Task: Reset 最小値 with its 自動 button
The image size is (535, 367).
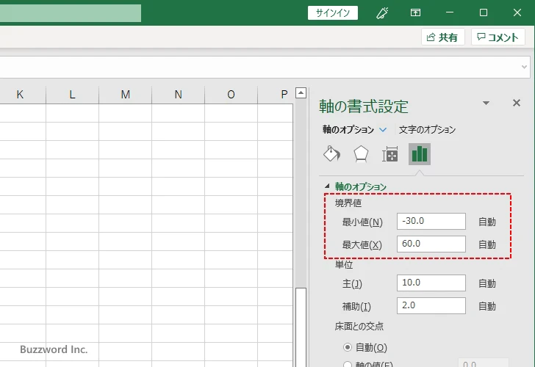Action: coord(487,222)
